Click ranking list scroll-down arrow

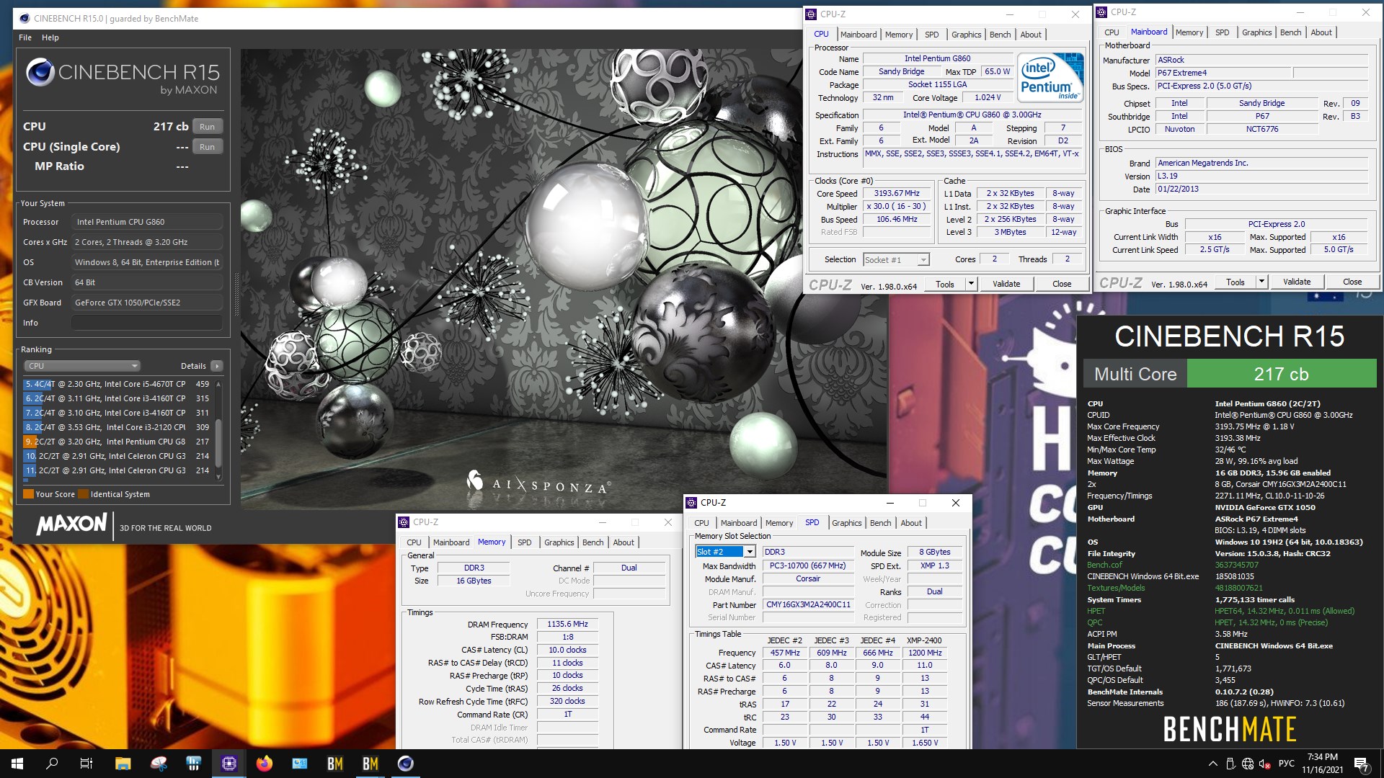pos(218,477)
